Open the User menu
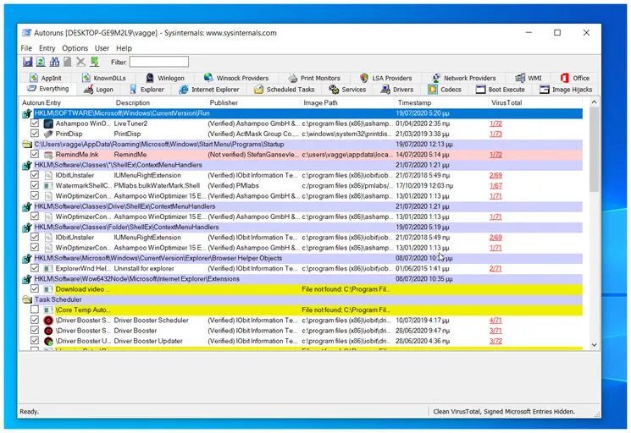This screenshot has width=631, height=433. click(102, 48)
